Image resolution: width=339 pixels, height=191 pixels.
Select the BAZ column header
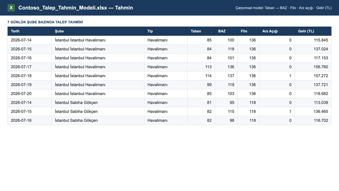point(226,31)
